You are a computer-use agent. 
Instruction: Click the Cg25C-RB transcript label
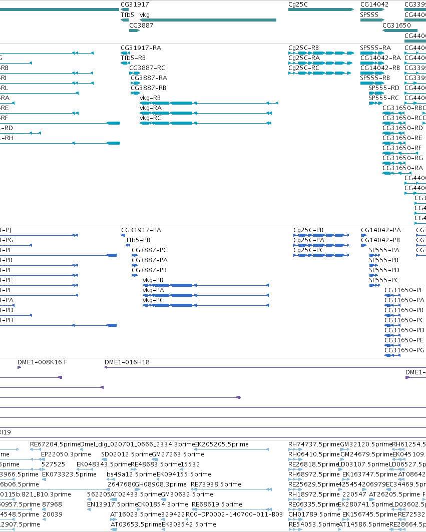coord(303,48)
